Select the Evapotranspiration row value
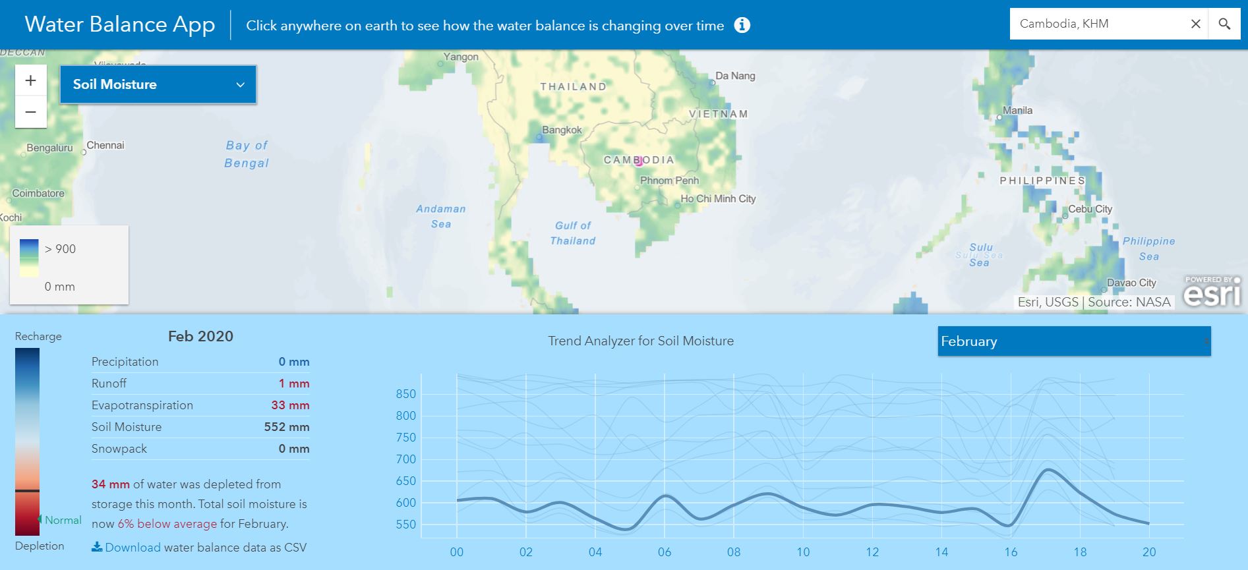 pyautogui.click(x=290, y=405)
